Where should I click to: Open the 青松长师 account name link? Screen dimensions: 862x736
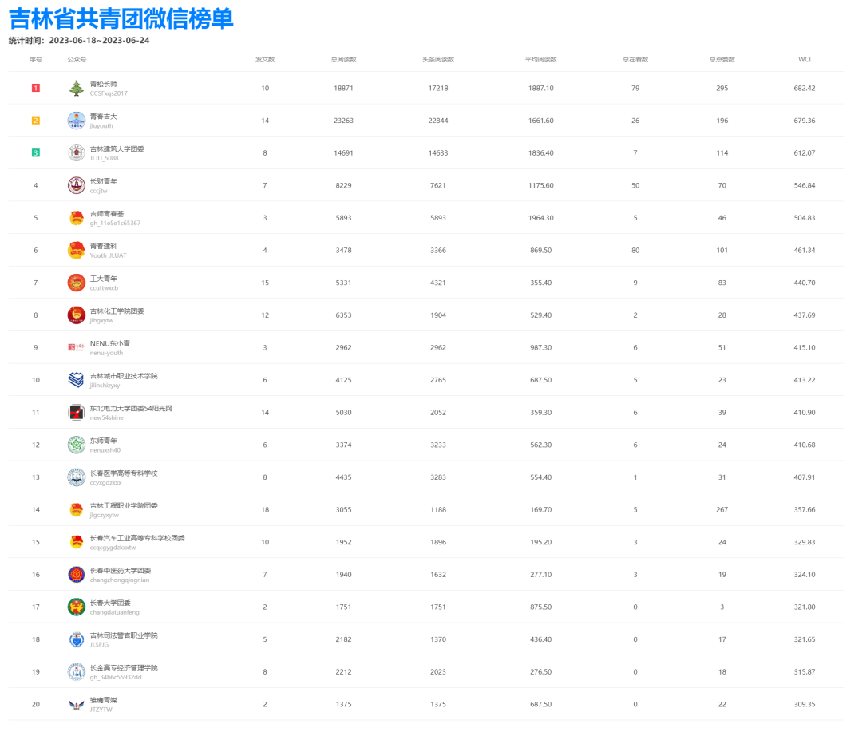coord(103,84)
